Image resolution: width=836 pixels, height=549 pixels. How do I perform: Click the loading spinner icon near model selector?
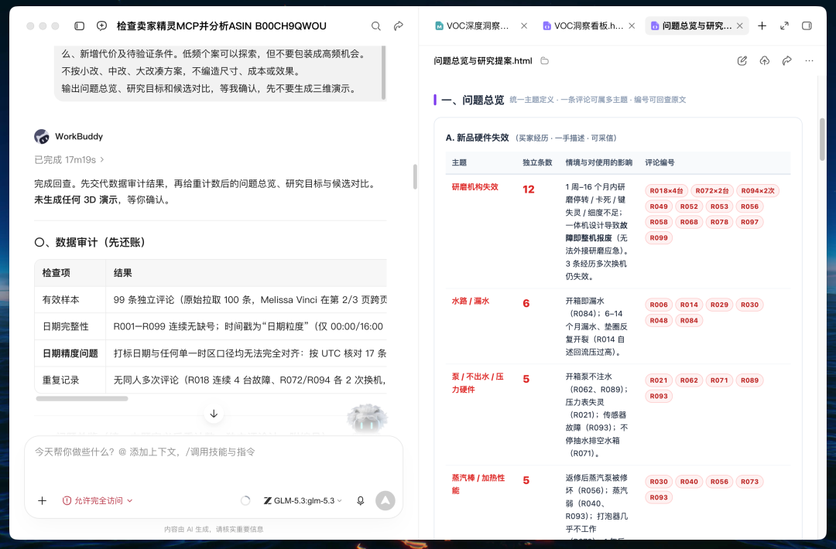245,500
